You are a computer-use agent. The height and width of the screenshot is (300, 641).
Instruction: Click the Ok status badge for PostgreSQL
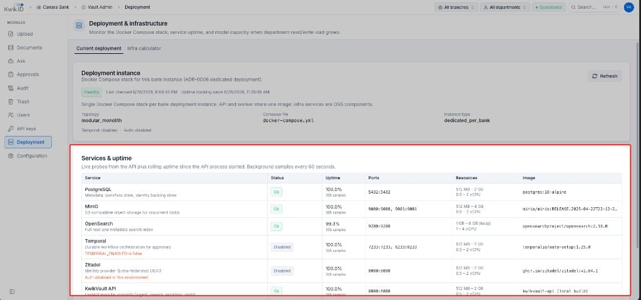(x=276, y=192)
